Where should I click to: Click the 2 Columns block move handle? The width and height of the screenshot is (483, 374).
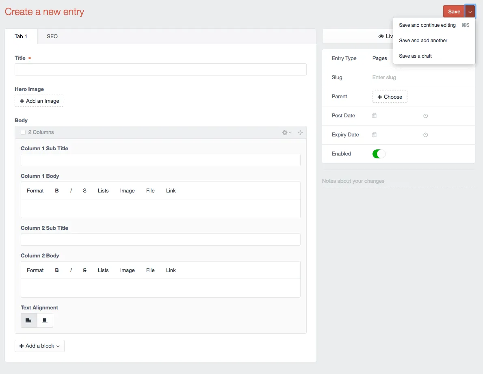(x=300, y=132)
